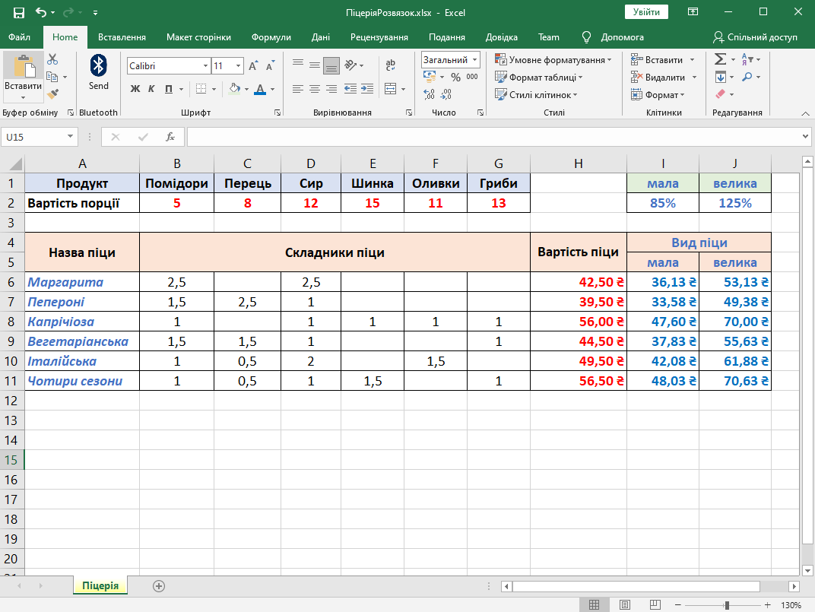The image size is (815, 612).
Task: Open the Calibri font name dropdown
Action: click(x=205, y=66)
